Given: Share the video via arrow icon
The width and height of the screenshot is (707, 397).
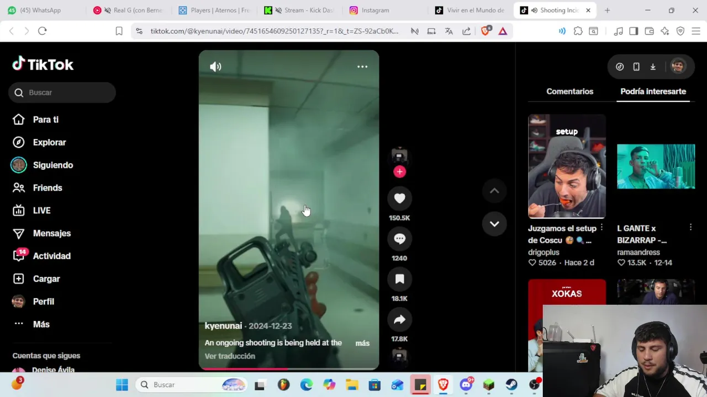Looking at the screenshot, I should click(x=399, y=320).
